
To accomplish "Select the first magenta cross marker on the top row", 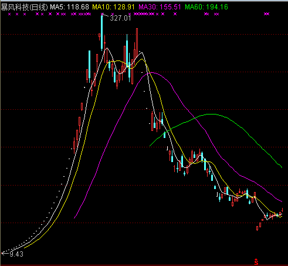I will [9, 14].
